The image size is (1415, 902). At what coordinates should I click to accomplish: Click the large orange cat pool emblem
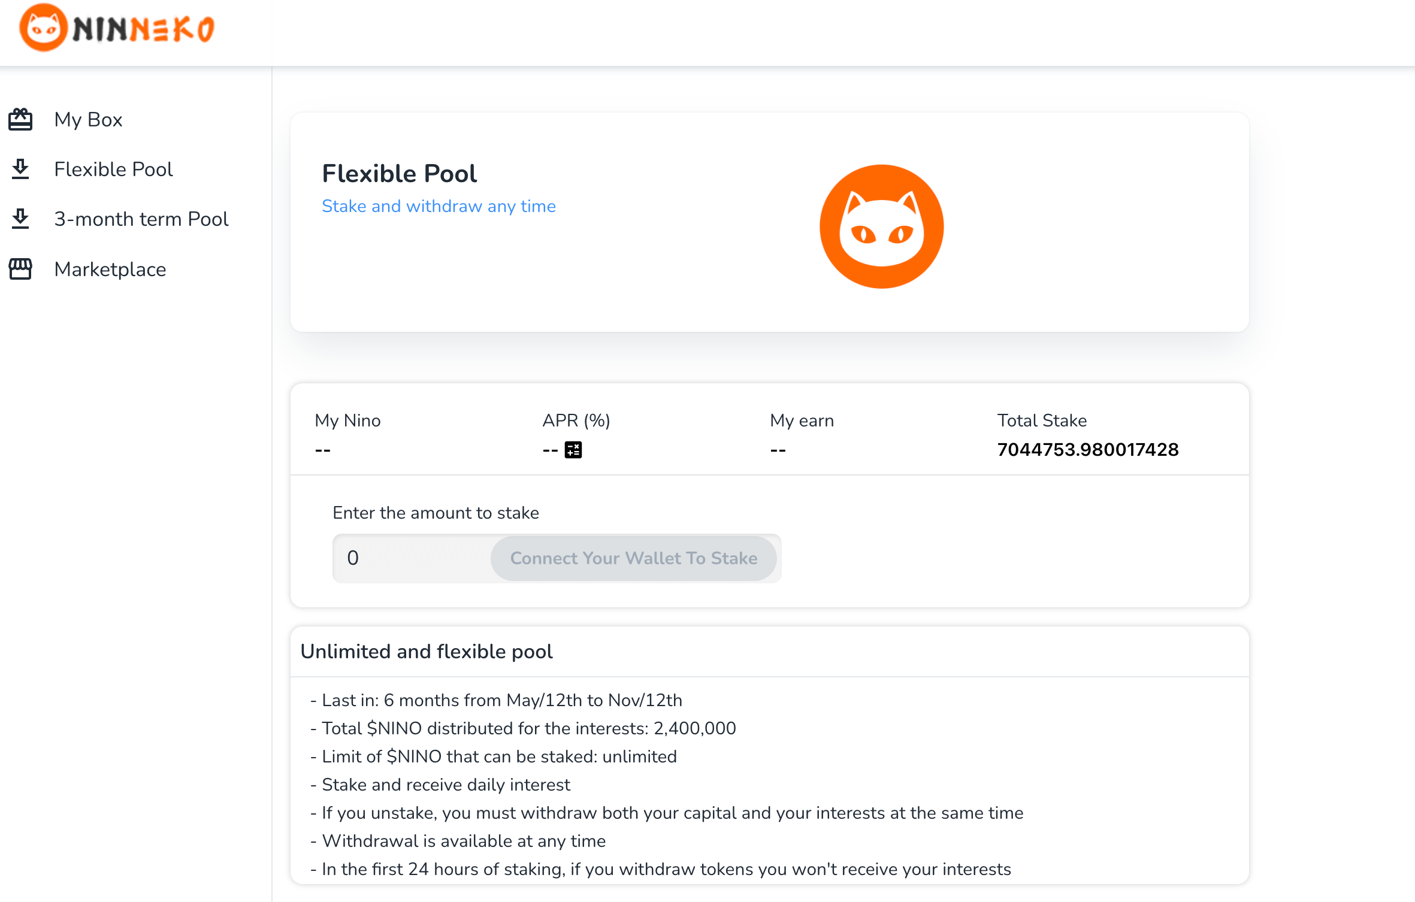pyautogui.click(x=881, y=226)
